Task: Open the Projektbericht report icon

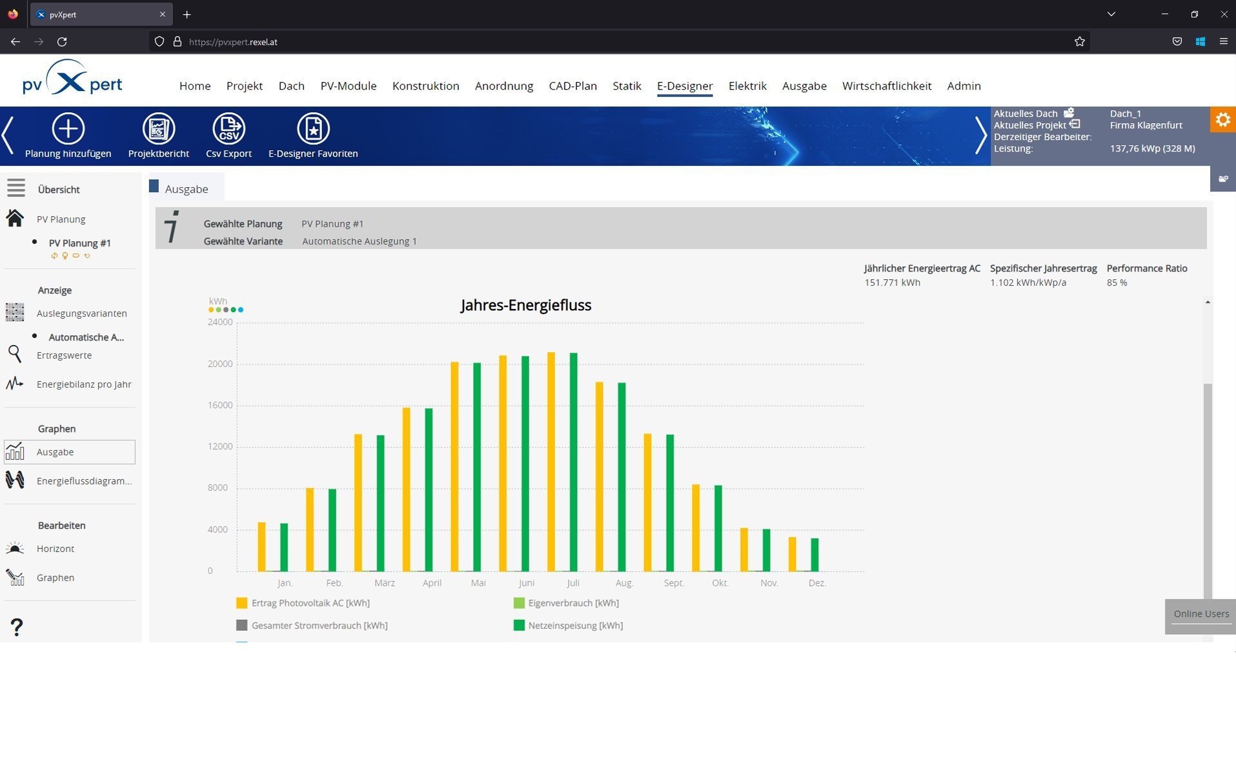Action: 159,128
